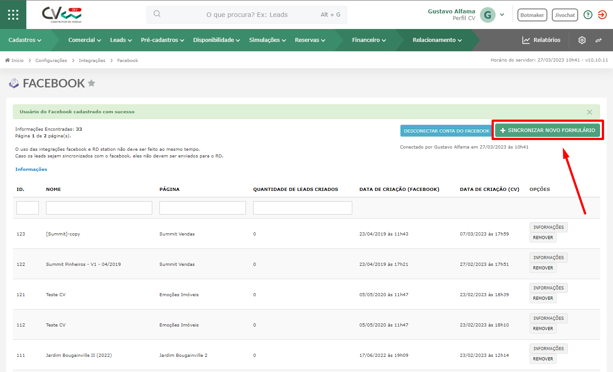Open the Relacionamento menu
The image size is (613, 372).
(x=437, y=40)
